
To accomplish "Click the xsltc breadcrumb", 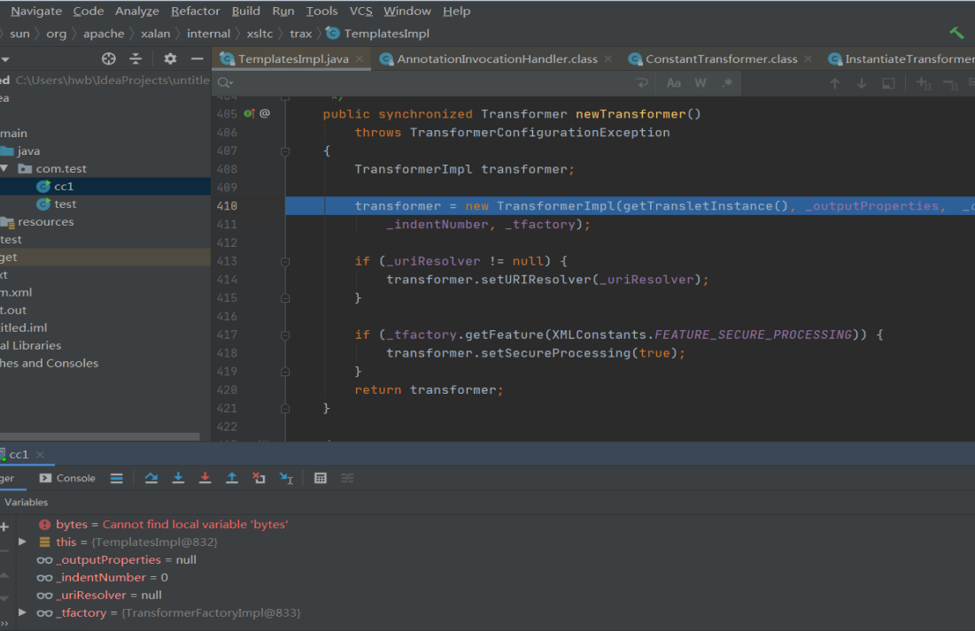I will click(x=259, y=34).
